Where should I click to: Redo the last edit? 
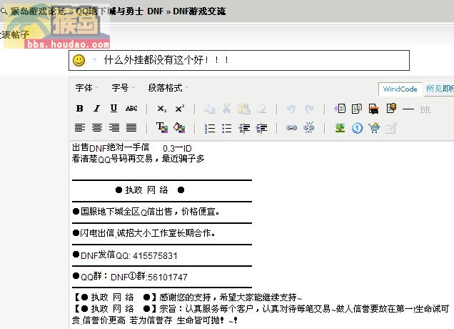pyautogui.click(x=309, y=109)
